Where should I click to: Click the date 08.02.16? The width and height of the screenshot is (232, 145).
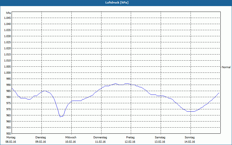coord(11,142)
